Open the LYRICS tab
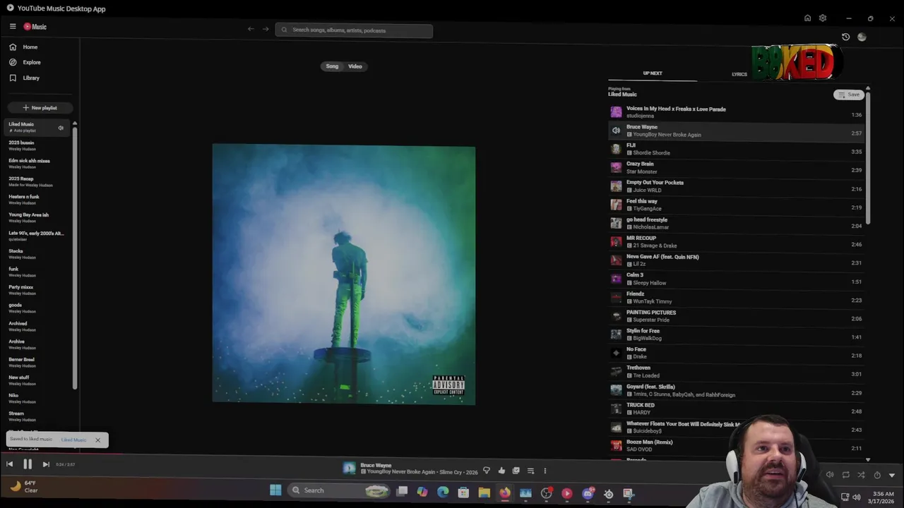The width and height of the screenshot is (904, 508). [739, 74]
